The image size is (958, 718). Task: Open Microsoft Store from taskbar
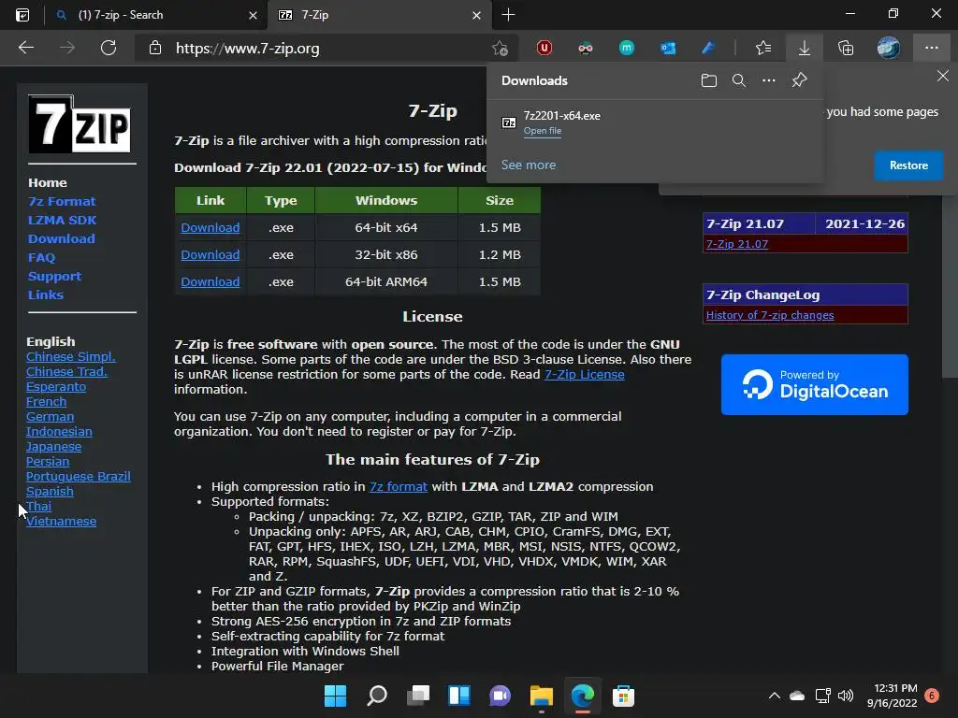pos(623,696)
